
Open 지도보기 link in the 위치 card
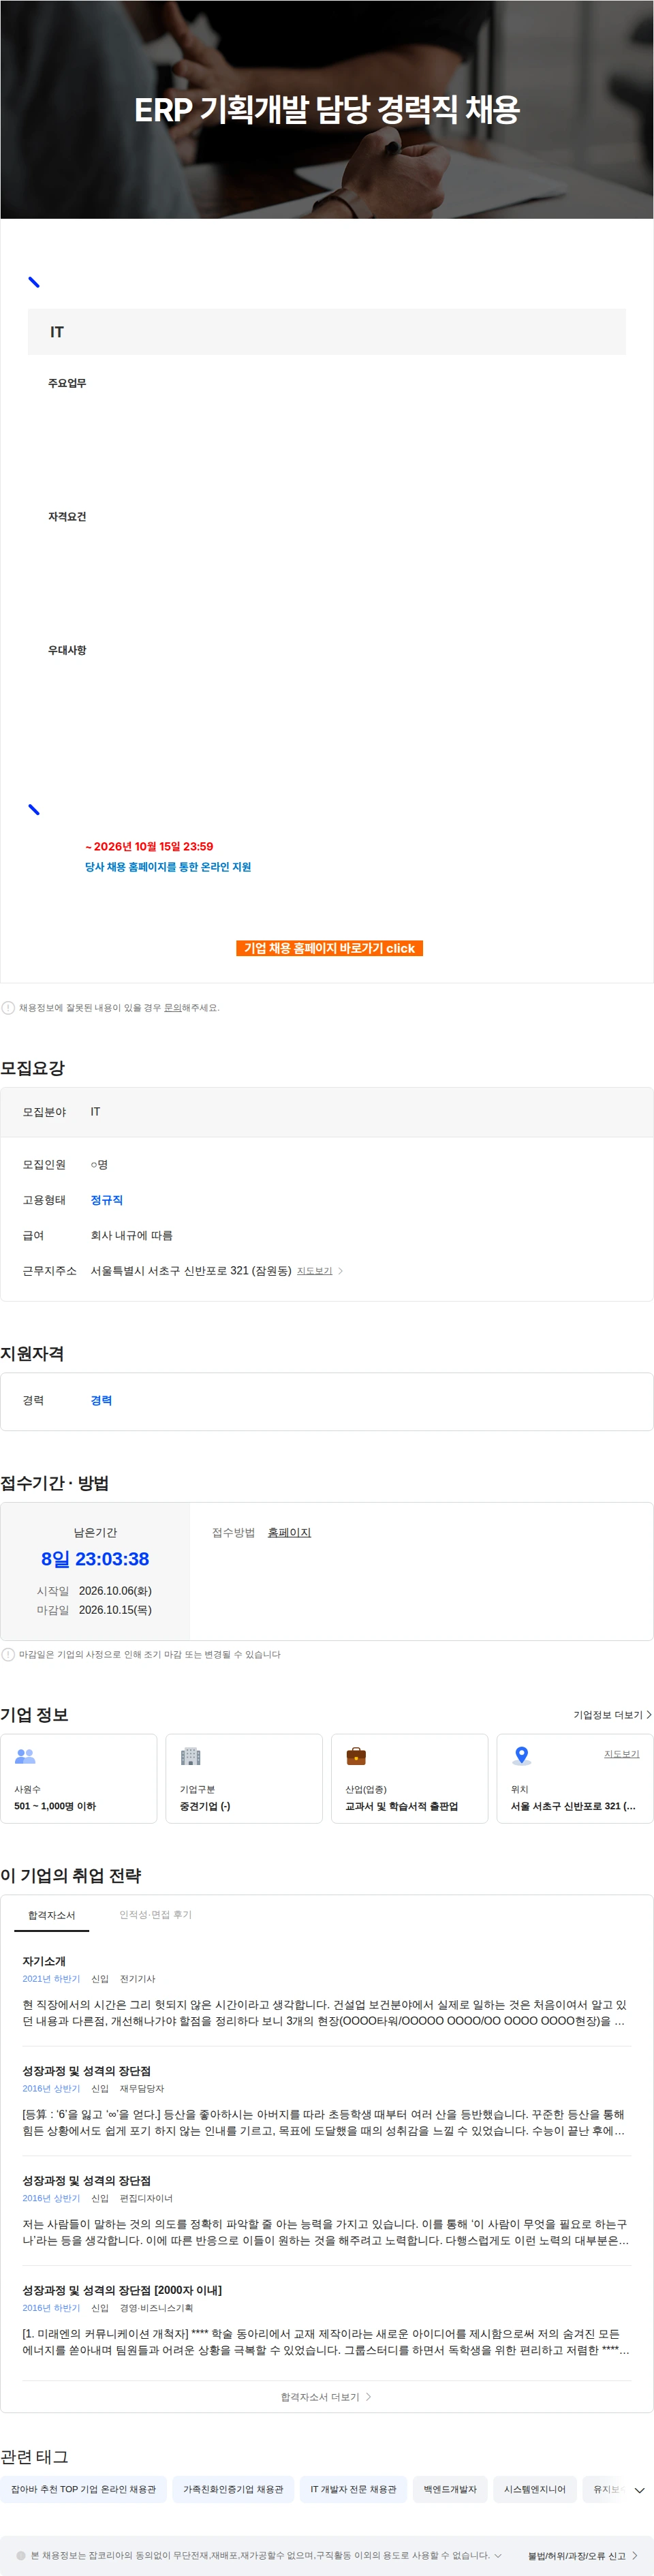tap(621, 1754)
